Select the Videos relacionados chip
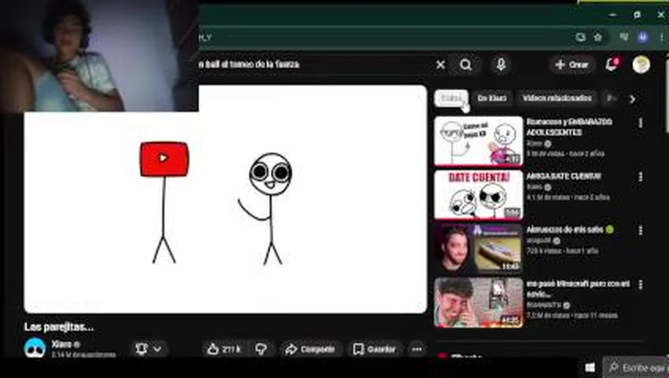The width and height of the screenshot is (669, 378). click(x=557, y=98)
